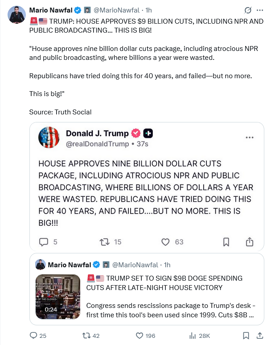This screenshot has height=345, width=271.
Task: Play the 0:24 House vote video thumbnail
Action: (x=58, y=295)
